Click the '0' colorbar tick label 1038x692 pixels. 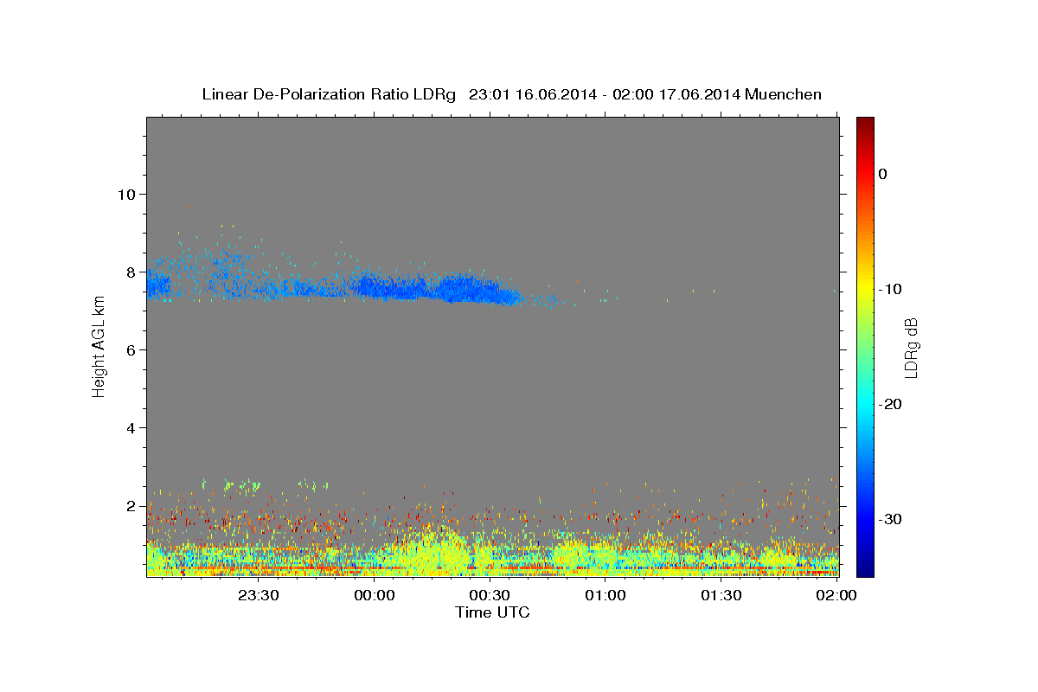click(882, 174)
